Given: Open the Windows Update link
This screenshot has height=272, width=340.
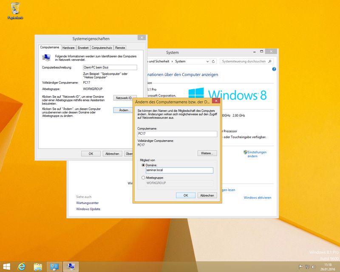Looking at the screenshot, I should (88, 209).
